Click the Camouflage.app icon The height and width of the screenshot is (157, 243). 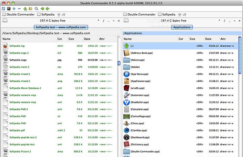click(x=126, y=116)
